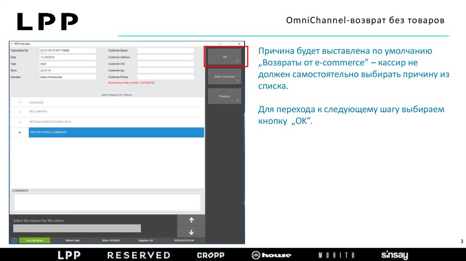Select the RETURN FROM E-COMMERCE radio button
This screenshot has height=261, width=466.
coord(20,132)
